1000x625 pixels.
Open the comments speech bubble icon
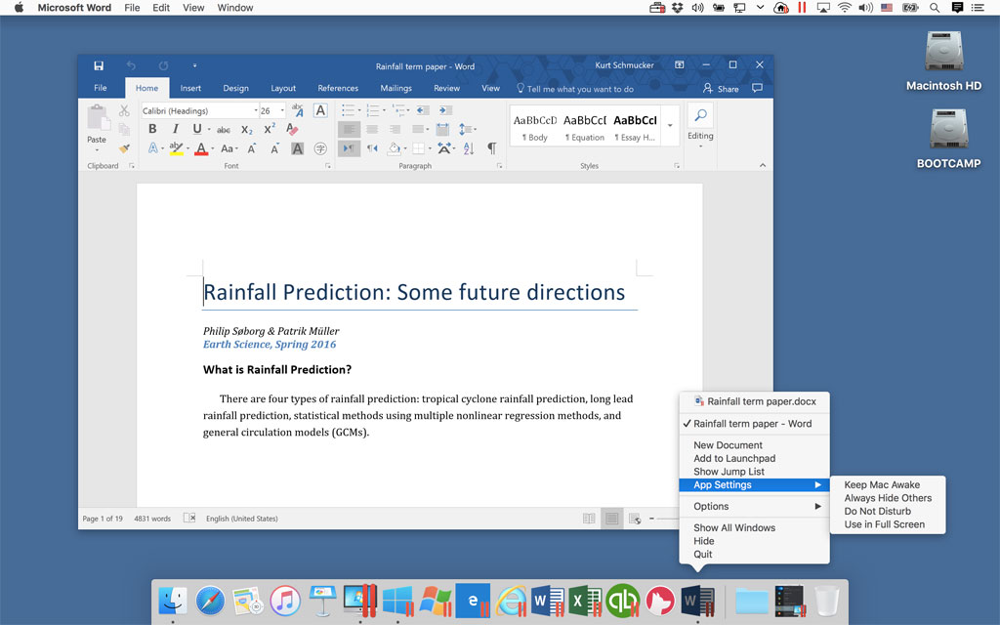point(757,88)
